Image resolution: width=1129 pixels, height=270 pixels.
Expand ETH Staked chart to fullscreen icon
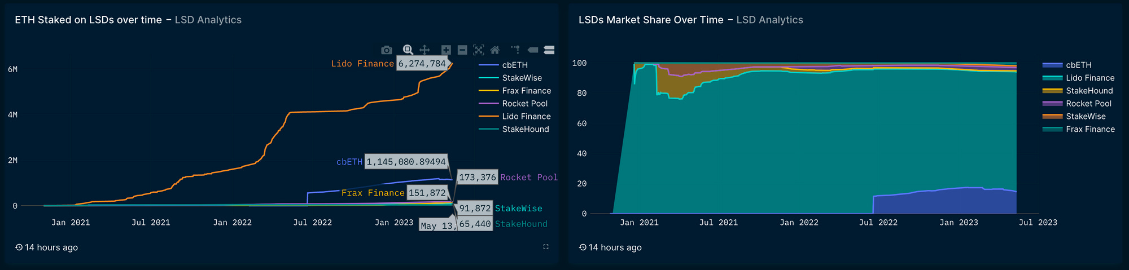coord(546,247)
